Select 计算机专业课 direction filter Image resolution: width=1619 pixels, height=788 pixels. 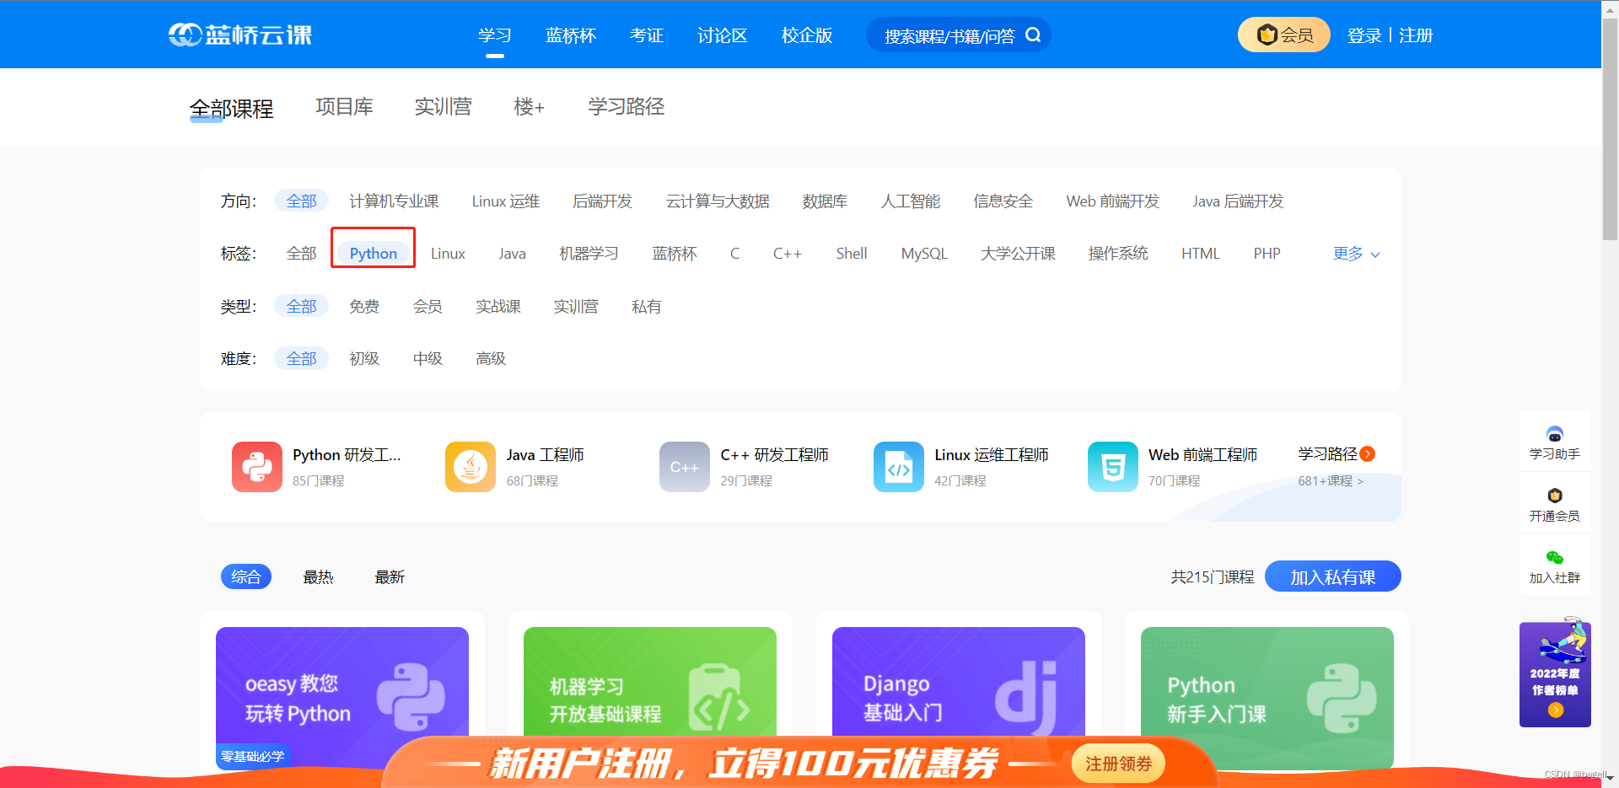click(394, 201)
